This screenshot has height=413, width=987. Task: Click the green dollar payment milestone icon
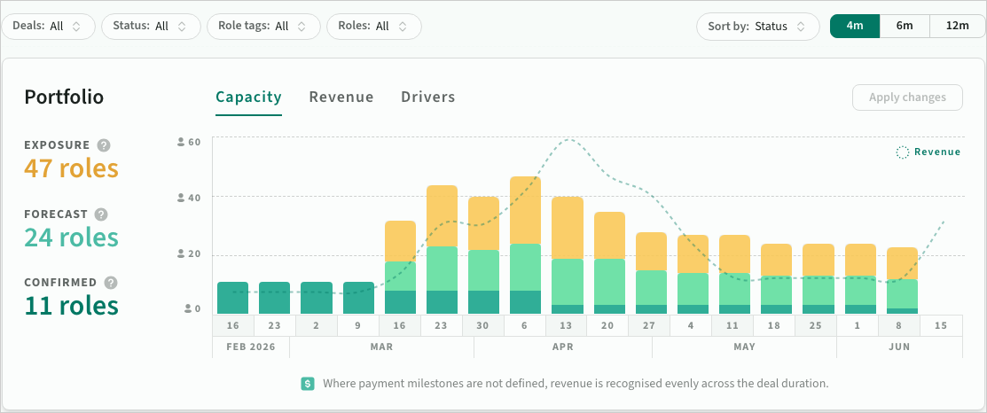(308, 384)
